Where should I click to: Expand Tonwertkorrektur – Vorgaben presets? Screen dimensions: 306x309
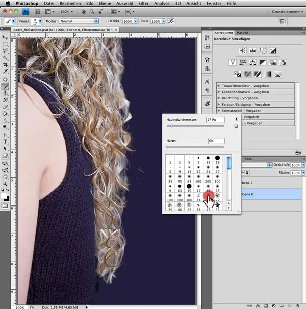(218, 85)
